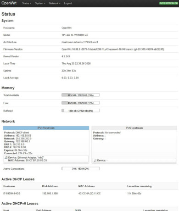The width and height of the screenshot is (179, 211).
Task: Click the Hostname value OpenWrt
Action: tap(67, 28)
